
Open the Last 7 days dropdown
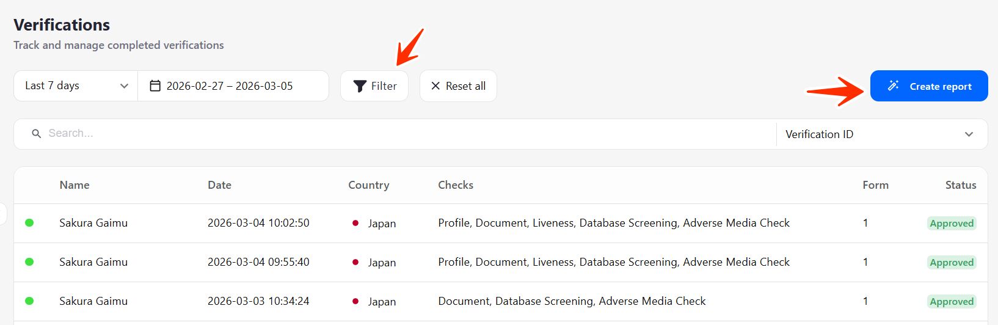76,86
